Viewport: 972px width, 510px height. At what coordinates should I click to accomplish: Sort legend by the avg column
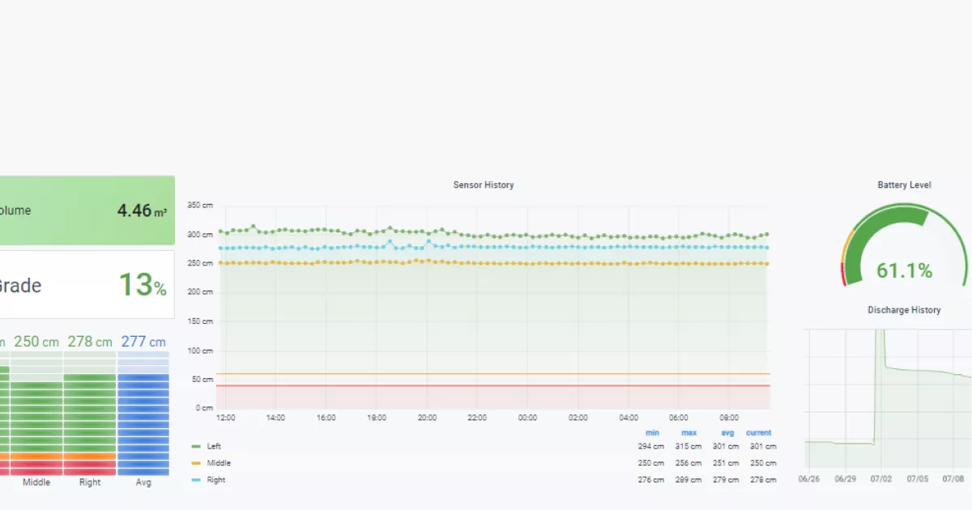[x=727, y=433]
